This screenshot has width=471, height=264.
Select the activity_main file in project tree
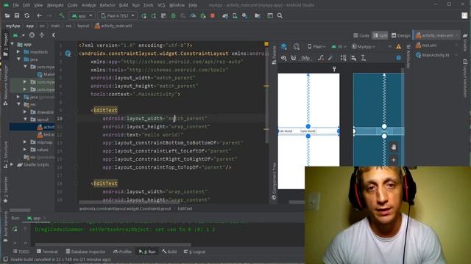point(46,127)
